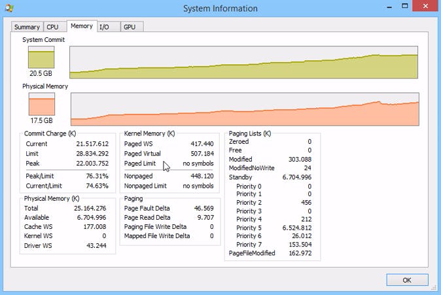The width and height of the screenshot is (441, 295).
Task: Click the System Information title bar icon
Action: 9,8
